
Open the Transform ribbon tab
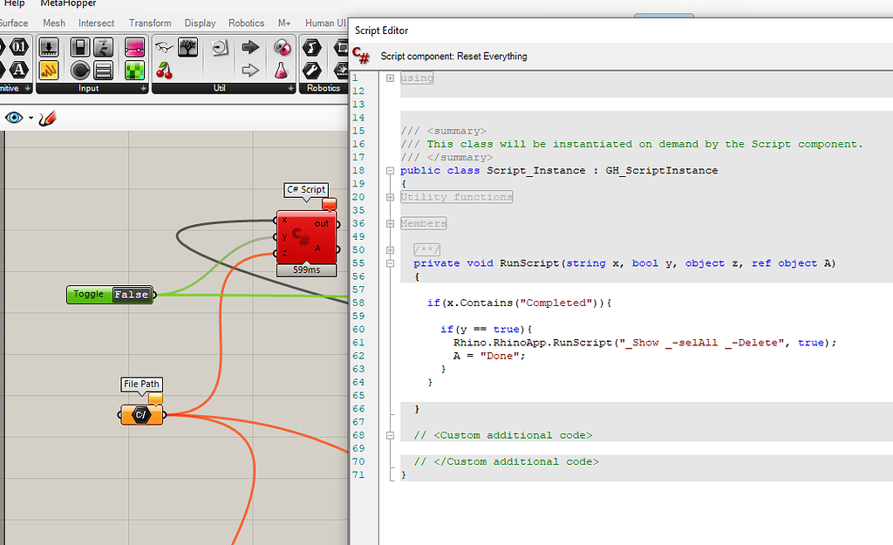coord(150,24)
